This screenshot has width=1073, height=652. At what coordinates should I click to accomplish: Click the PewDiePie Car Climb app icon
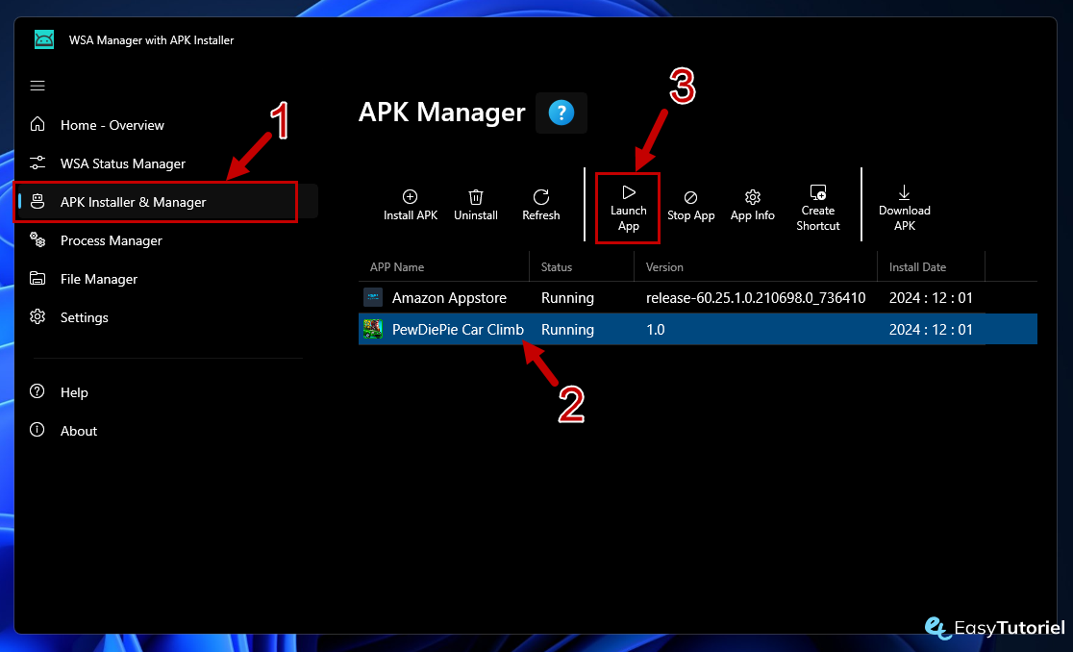point(373,329)
